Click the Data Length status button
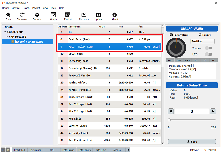221x153 pixels. pos(85,150)
